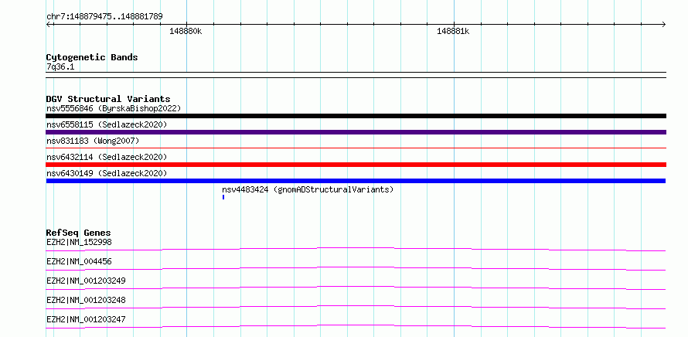
Task: Click the magenta line under EZH2|NM_001203249
Action: (356, 288)
